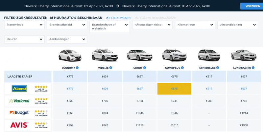Expand the Brandstofbeleid filter dropdown
Screen dimensions: 263x132
coord(67,25)
